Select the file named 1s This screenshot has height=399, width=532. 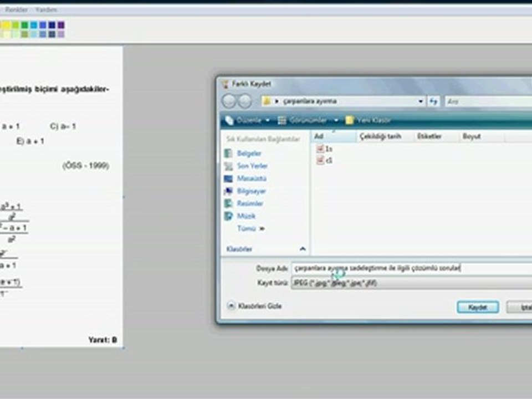tap(325, 149)
